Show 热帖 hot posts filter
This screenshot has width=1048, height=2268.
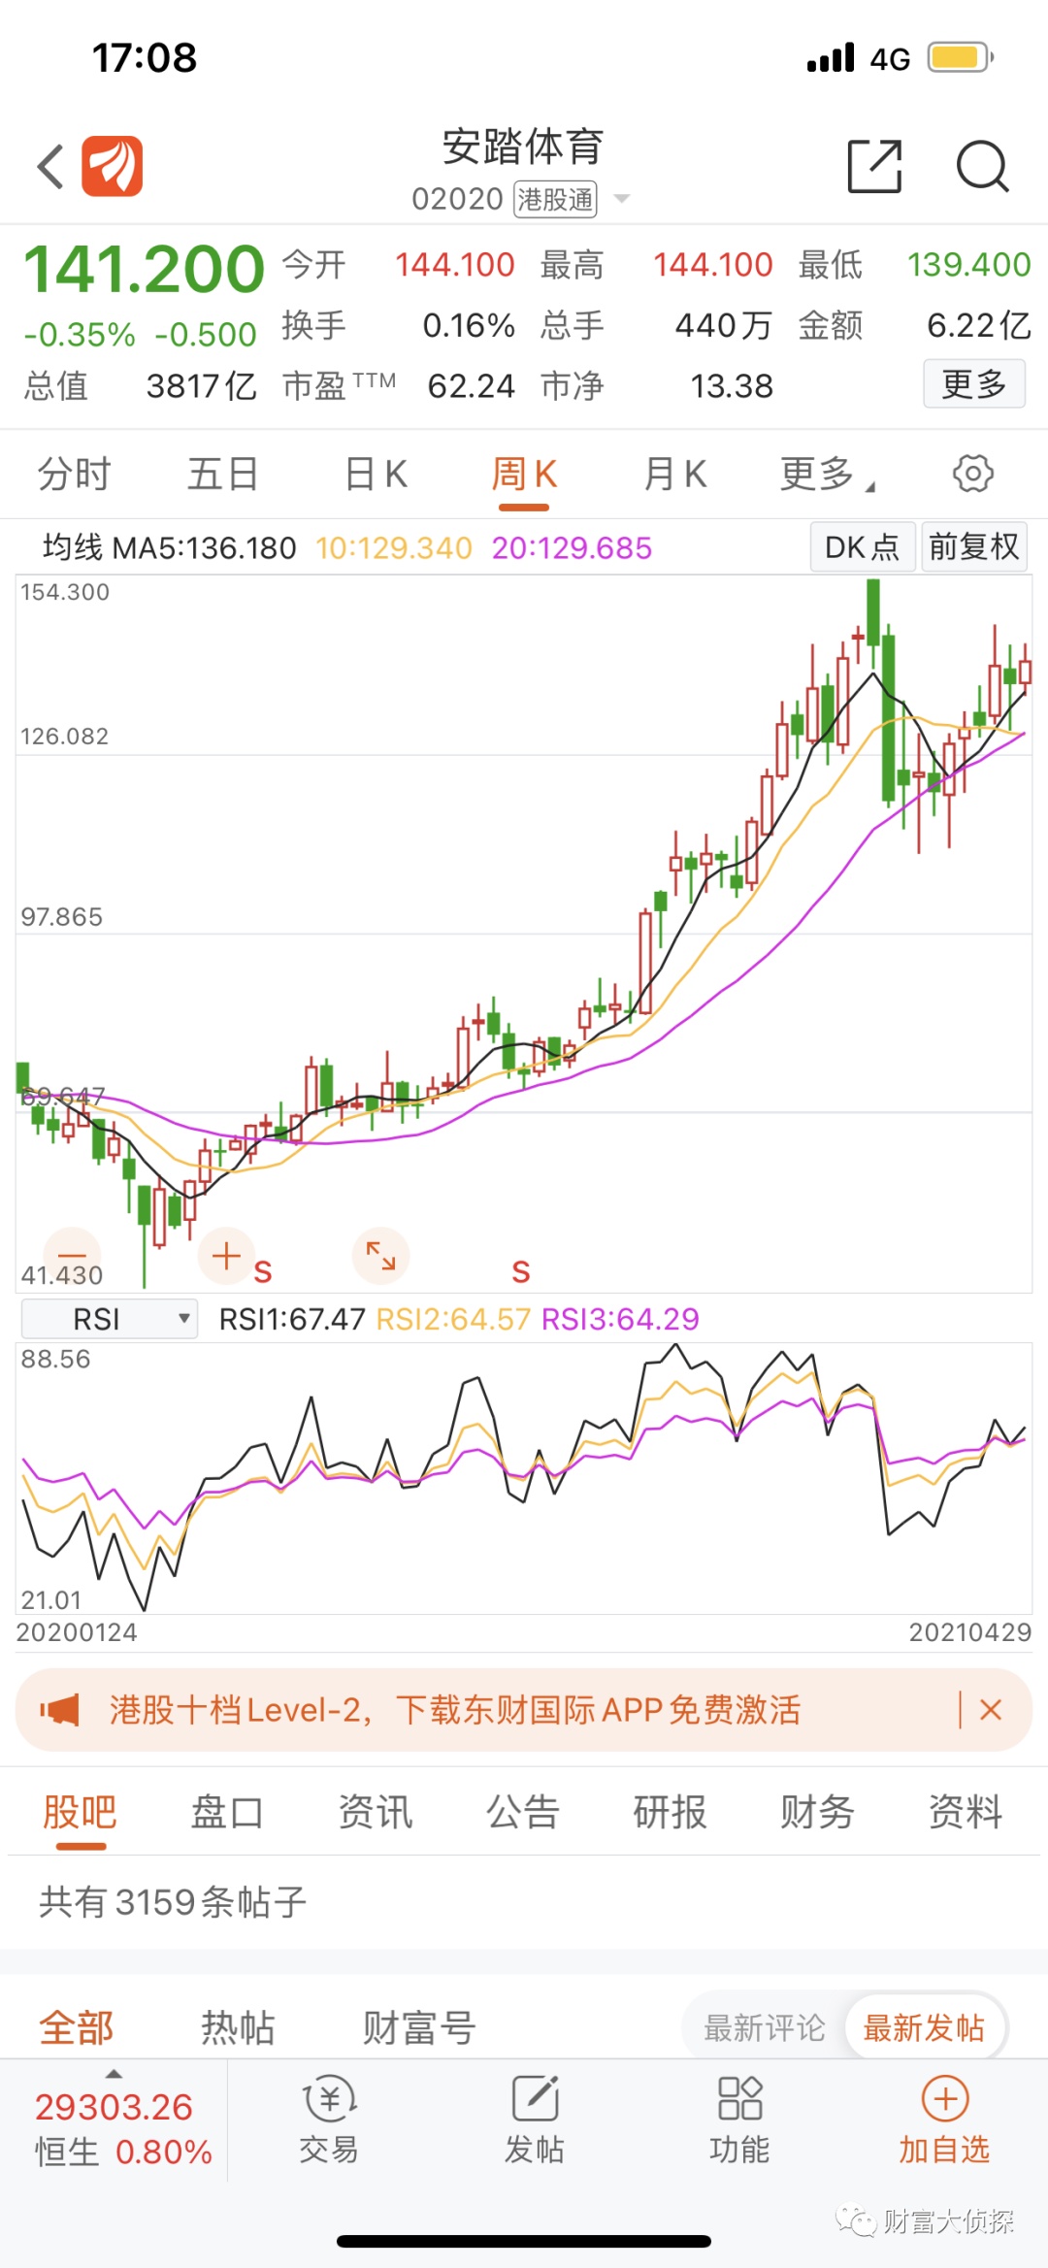(238, 2027)
